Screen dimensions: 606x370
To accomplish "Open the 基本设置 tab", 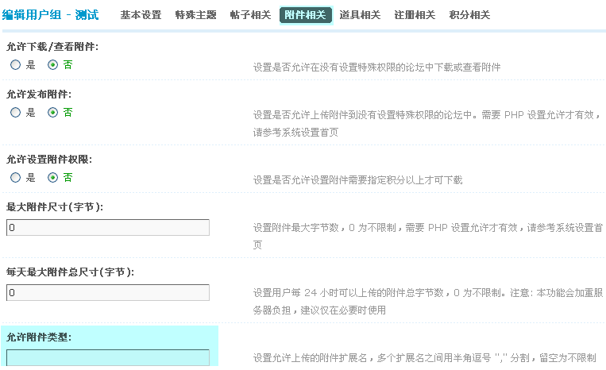I will pyautogui.click(x=141, y=15).
